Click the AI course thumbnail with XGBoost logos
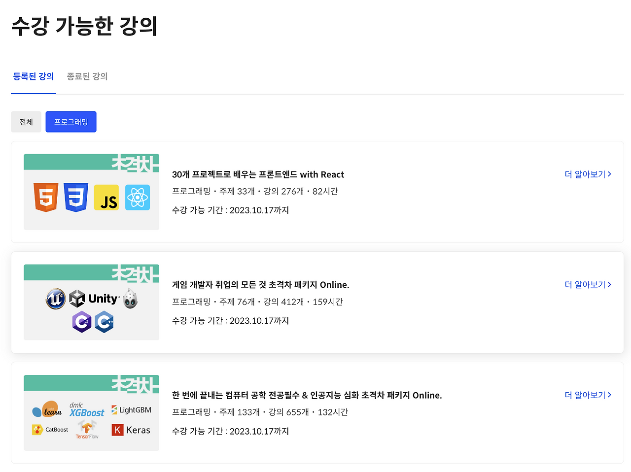The image size is (631, 472). (91, 413)
